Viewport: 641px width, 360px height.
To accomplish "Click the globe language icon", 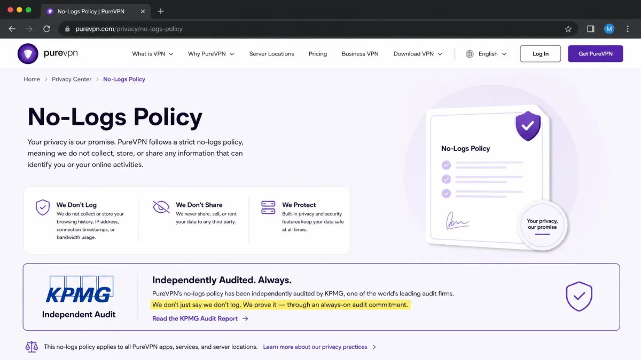I will tap(470, 54).
